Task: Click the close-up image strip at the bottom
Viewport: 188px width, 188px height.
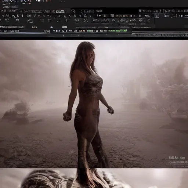Action: click(x=94, y=178)
